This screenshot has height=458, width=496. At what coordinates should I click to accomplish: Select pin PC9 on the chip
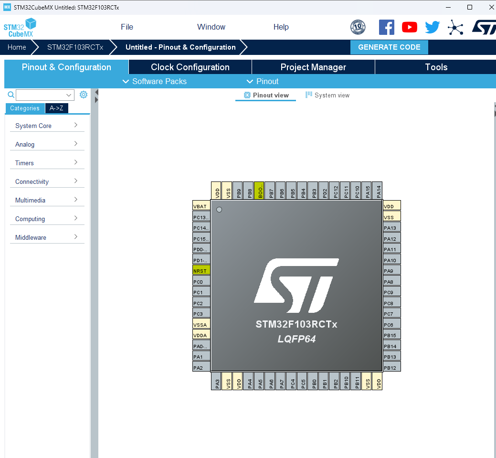[392, 291]
